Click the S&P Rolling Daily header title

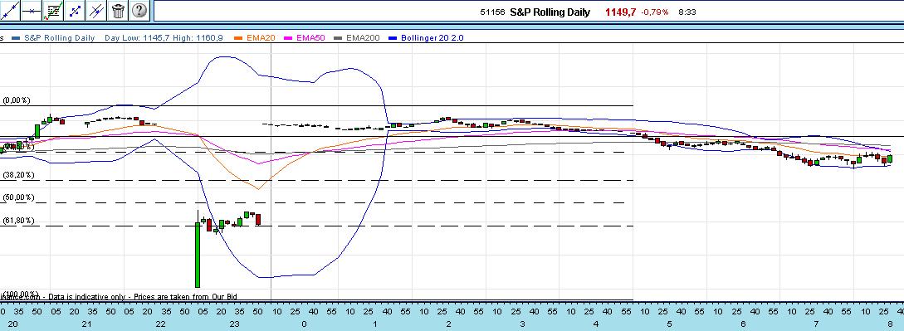(550, 12)
